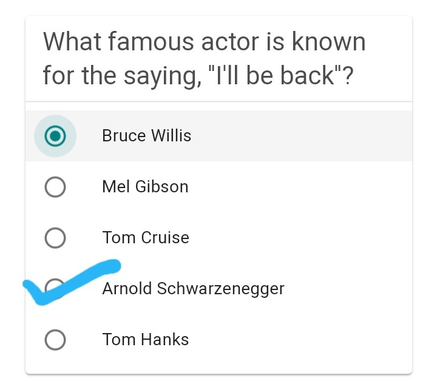437x381 pixels.
Task: Pick the Tom Cruise radio button
Action: tap(55, 238)
